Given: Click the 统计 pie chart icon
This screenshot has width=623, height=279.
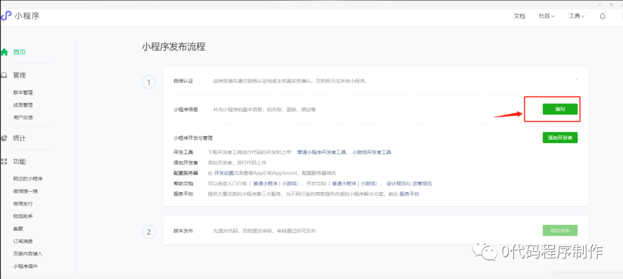Looking at the screenshot, I should 4,138.
